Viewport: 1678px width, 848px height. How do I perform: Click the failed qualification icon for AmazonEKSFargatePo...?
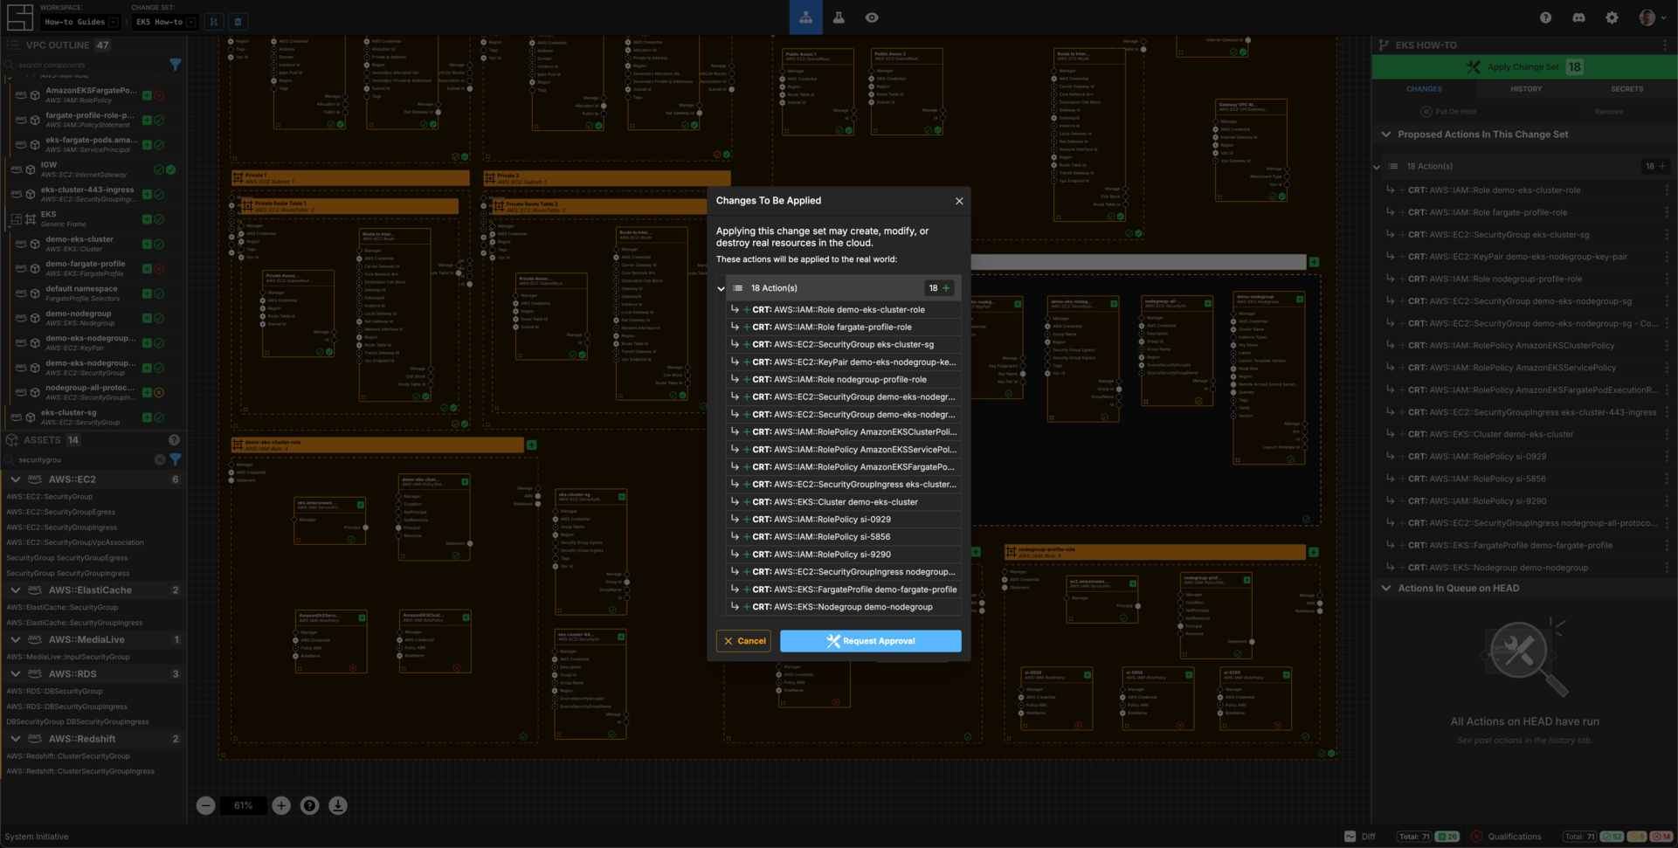pos(159,95)
